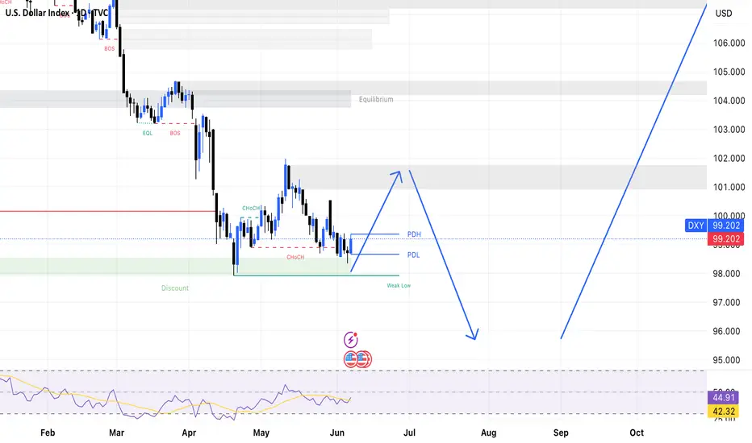Click the red 99.202 price label
The height and width of the screenshot is (443, 752).
point(726,239)
